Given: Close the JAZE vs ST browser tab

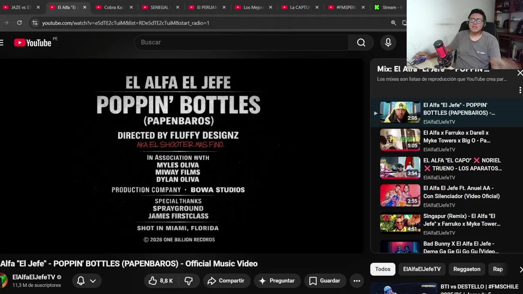Looking at the screenshot, I should 38,7.
